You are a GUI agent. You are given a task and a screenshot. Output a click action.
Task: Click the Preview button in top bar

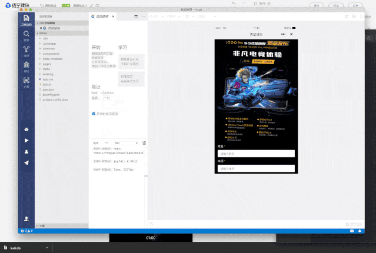(x=336, y=5)
